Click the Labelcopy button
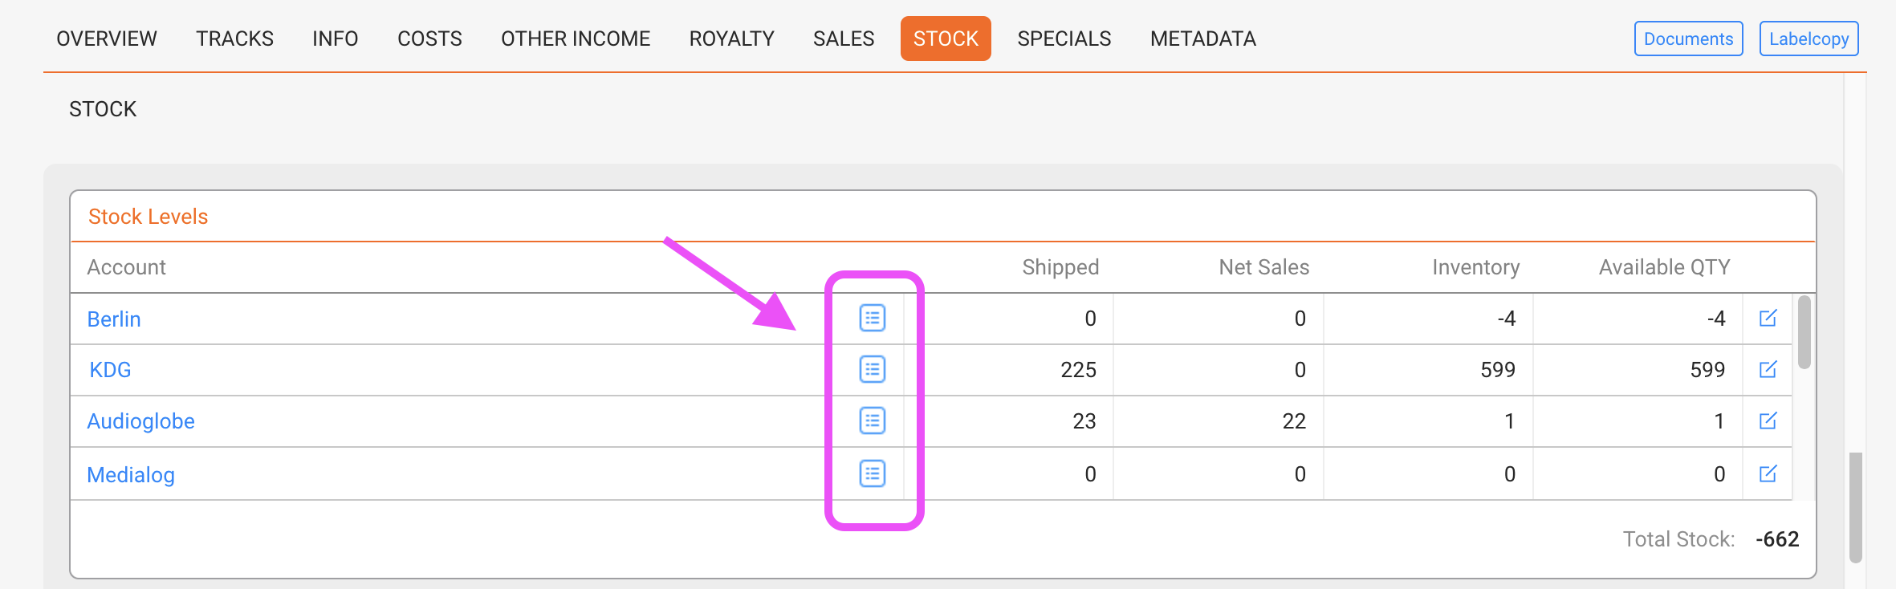 (1809, 39)
